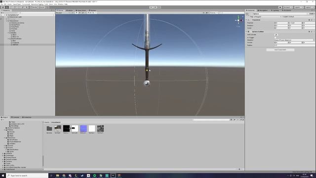
Task: Select the Hand tool in Unity toolbar
Action: [3, 7]
